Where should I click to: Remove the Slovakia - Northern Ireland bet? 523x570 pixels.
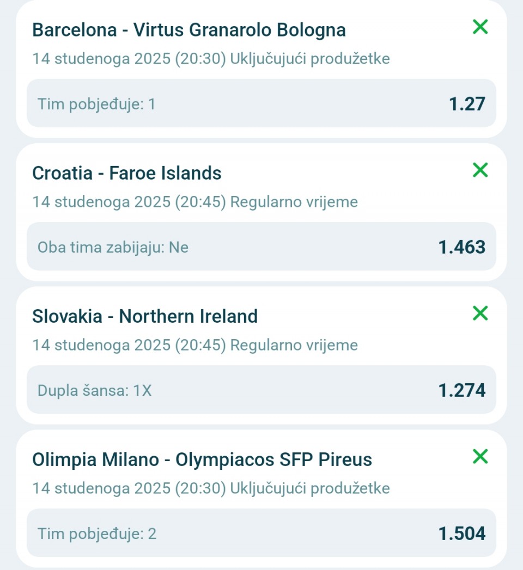coord(480,313)
